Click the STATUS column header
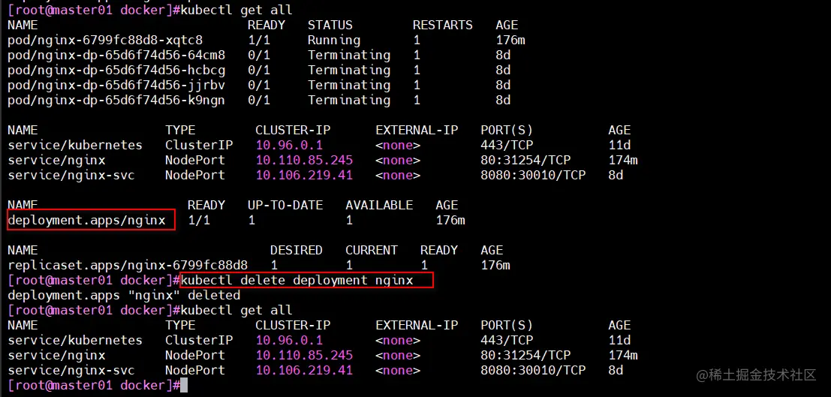Image resolution: width=831 pixels, height=397 pixels. pyautogui.click(x=330, y=25)
